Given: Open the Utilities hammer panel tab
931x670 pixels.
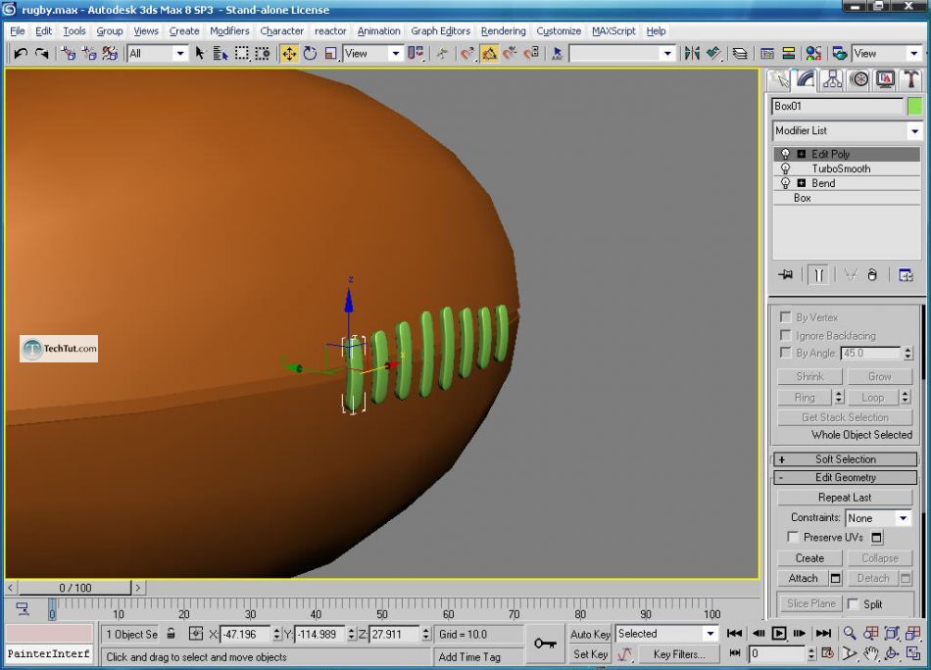Looking at the screenshot, I should [x=911, y=79].
